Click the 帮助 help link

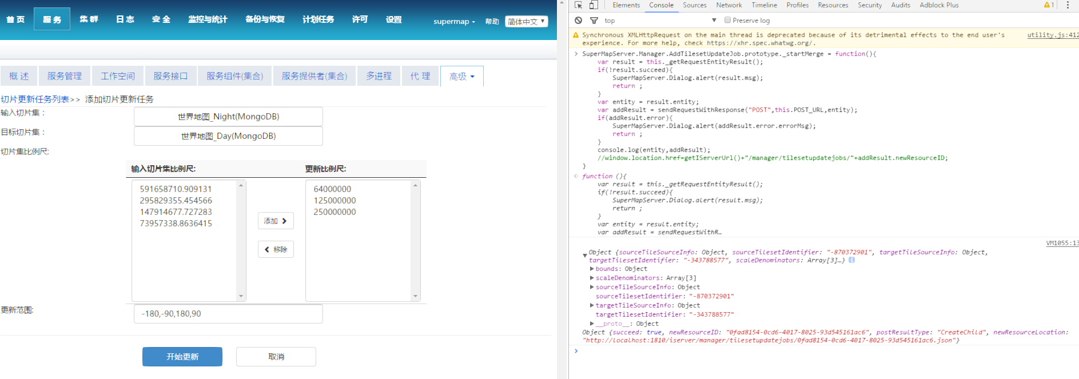coord(492,22)
